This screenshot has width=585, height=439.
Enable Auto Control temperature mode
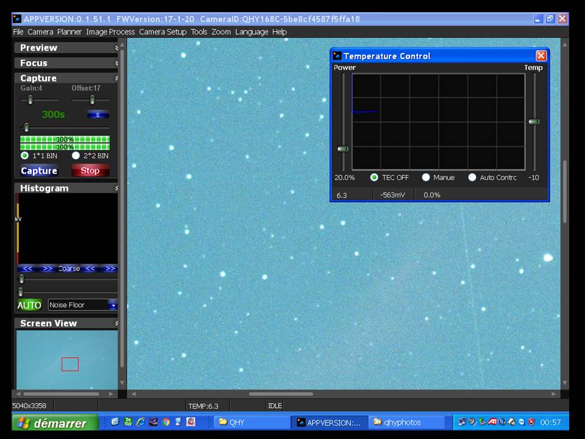[472, 177]
